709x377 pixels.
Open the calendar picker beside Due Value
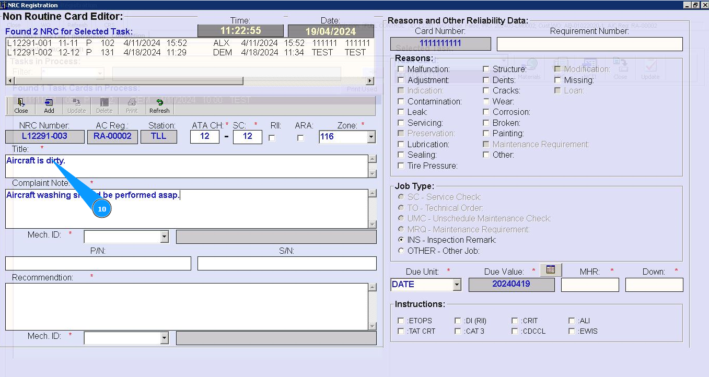(551, 269)
